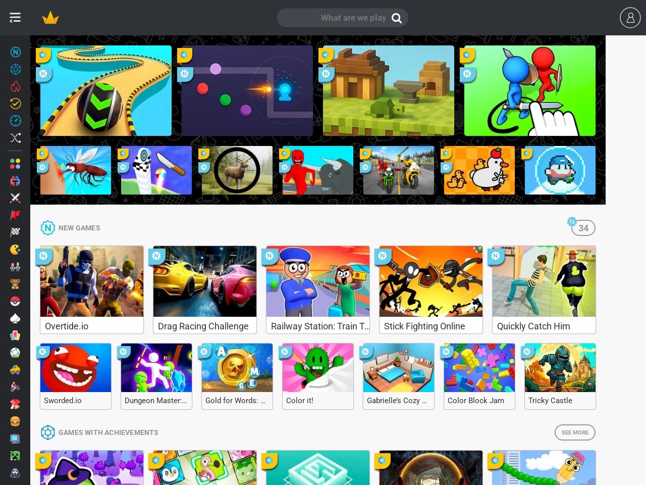646x485 pixels.
Task: Click the New Games count badge 34
Action: [x=583, y=228]
